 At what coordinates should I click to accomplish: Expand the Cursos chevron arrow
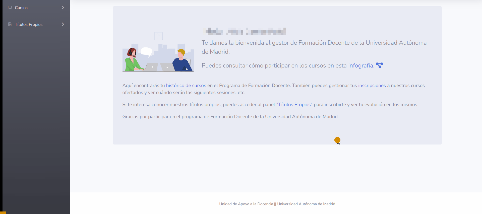(x=63, y=8)
